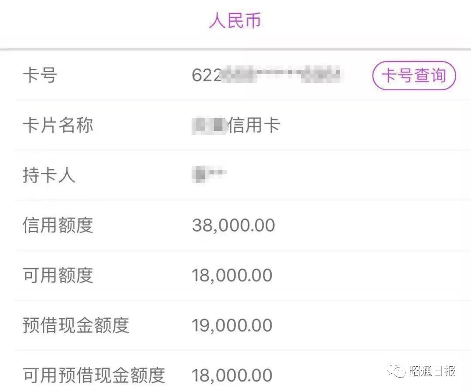This screenshot has width=471, height=392.
Task: Click the 可用额度 label
Action: [x=58, y=275]
